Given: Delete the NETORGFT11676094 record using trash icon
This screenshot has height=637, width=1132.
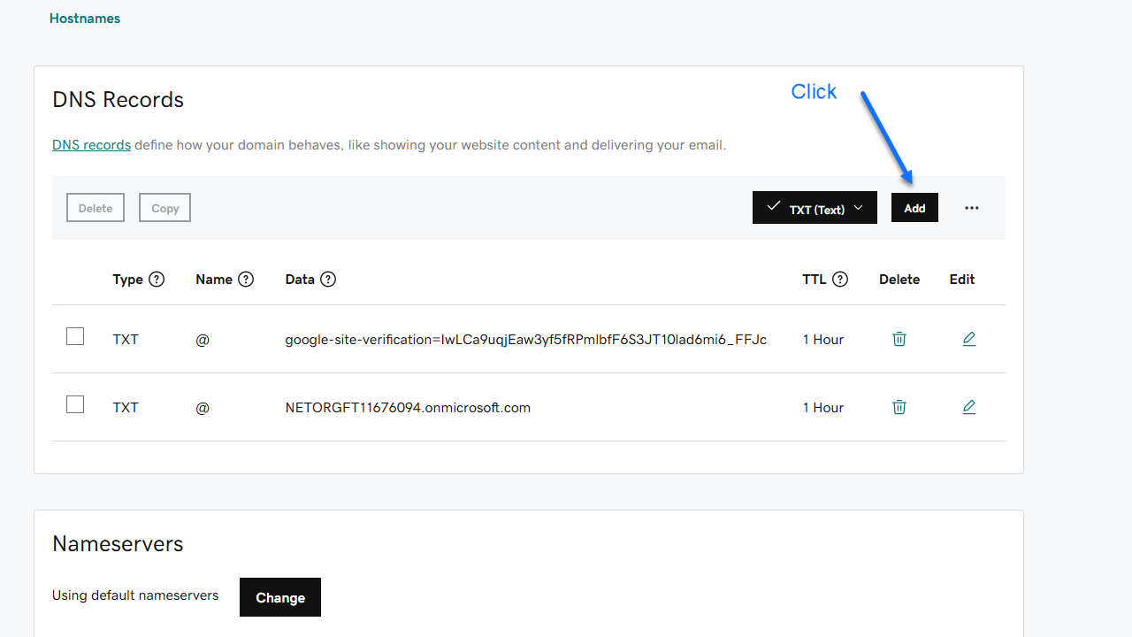Looking at the screenshot, I should point(899,407).
